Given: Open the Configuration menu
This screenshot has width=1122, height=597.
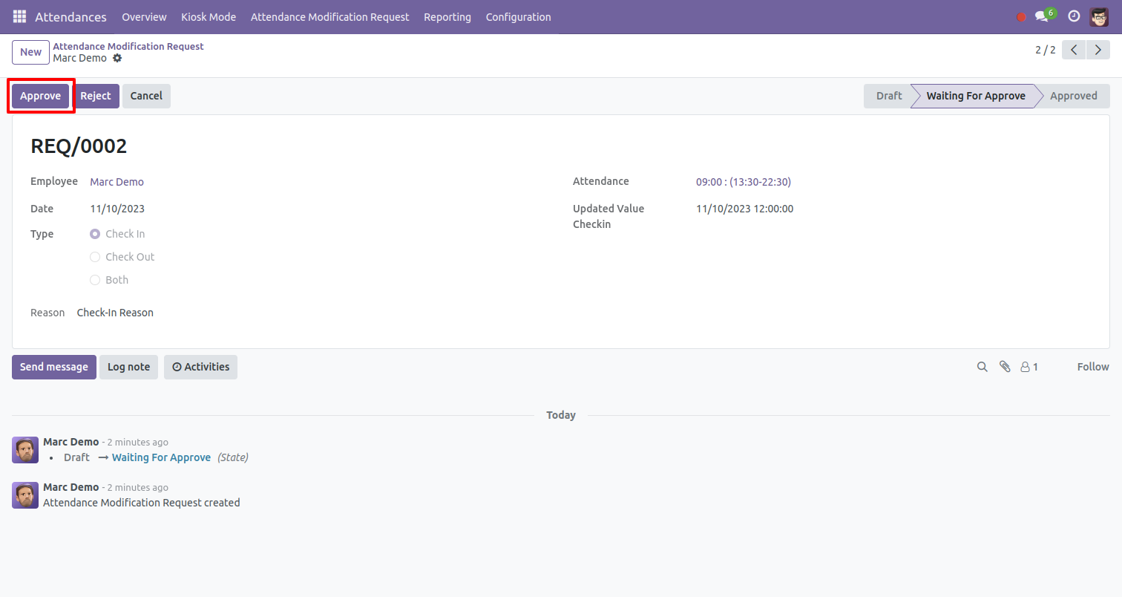Looking at the screenshot, I should click(x=519, y=16).
